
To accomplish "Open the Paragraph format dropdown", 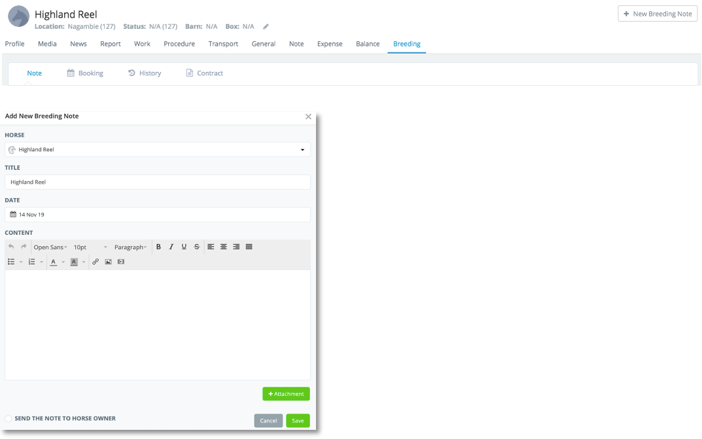I will click(x=130, y=247).
